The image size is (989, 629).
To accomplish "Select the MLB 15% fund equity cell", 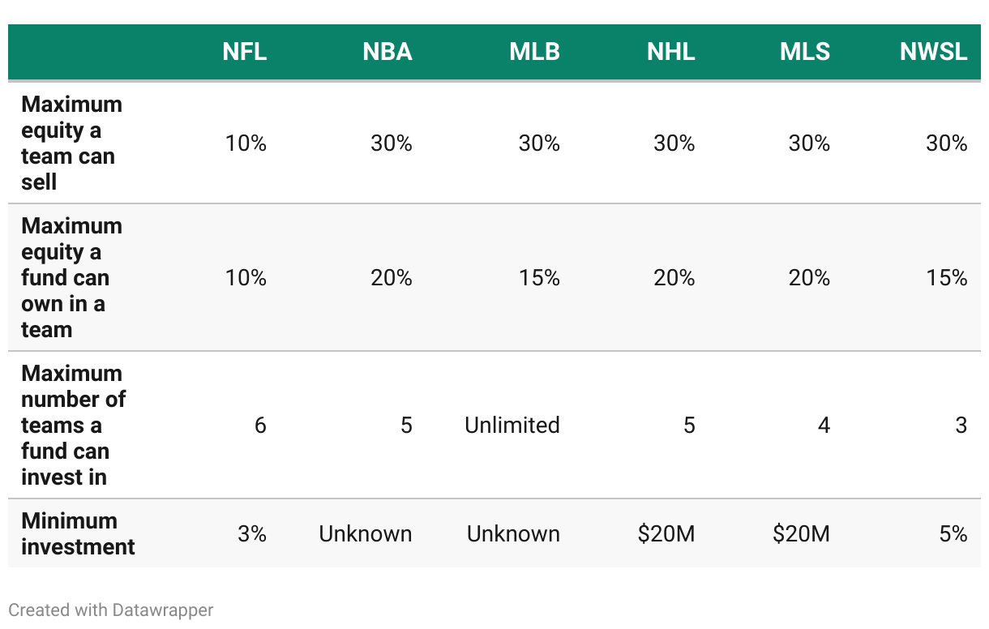I will point(539,277).
